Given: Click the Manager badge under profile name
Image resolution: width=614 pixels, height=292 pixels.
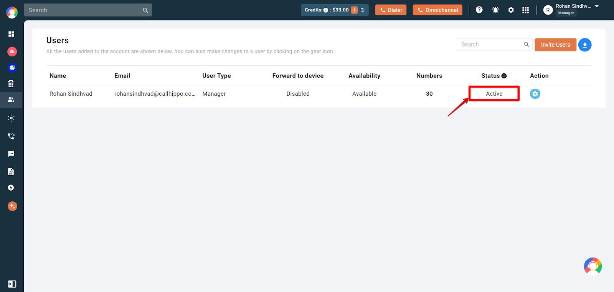Looking at the screenshot, I should 566,13.
